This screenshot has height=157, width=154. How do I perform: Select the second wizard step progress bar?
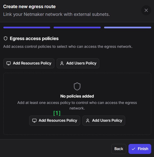[77, 28]
